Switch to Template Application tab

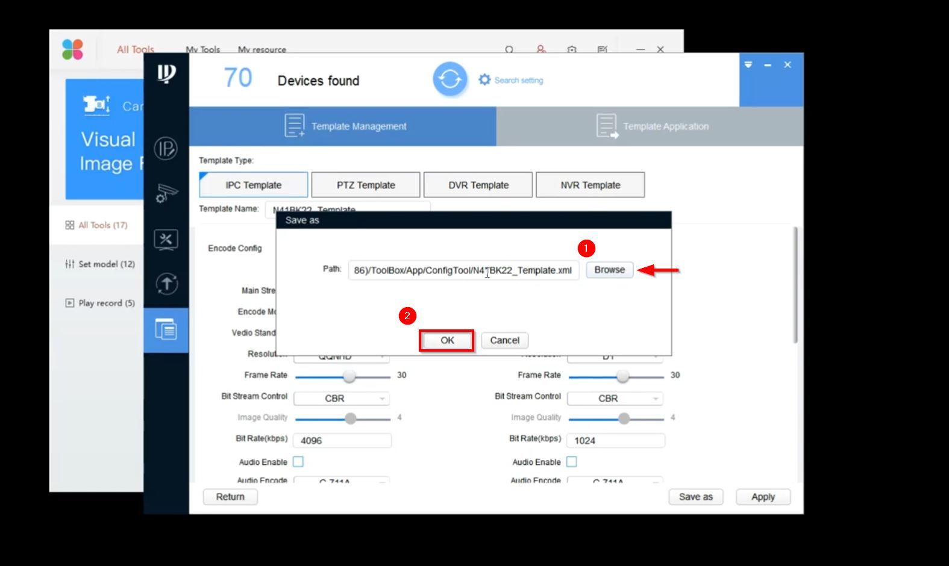650,126
